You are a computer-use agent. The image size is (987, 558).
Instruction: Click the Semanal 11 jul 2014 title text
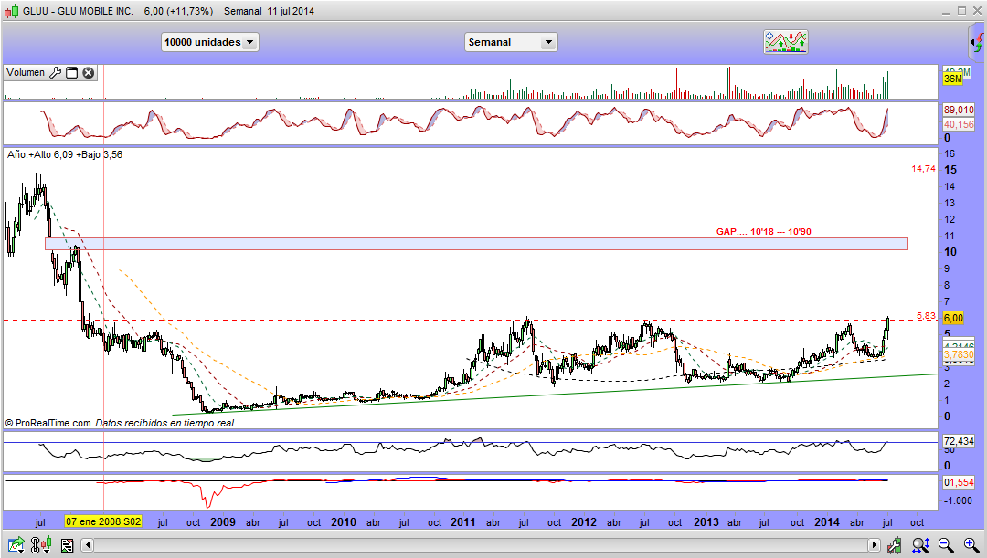pos(269,11)
